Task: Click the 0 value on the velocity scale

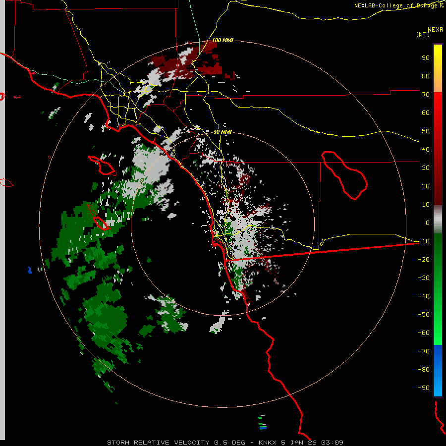Action: coord(428,223)
